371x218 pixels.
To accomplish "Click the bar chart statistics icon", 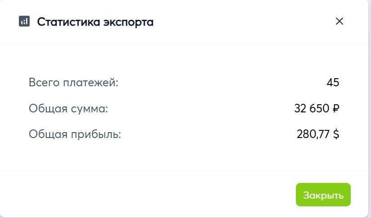I will coord(24,21).
